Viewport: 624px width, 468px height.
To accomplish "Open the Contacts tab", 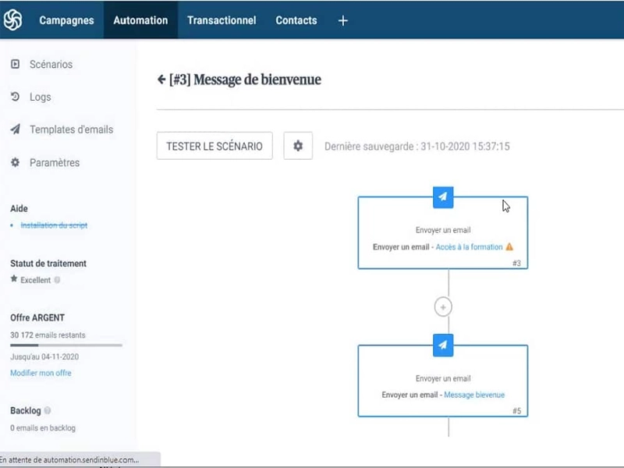I will coord(296,22).
